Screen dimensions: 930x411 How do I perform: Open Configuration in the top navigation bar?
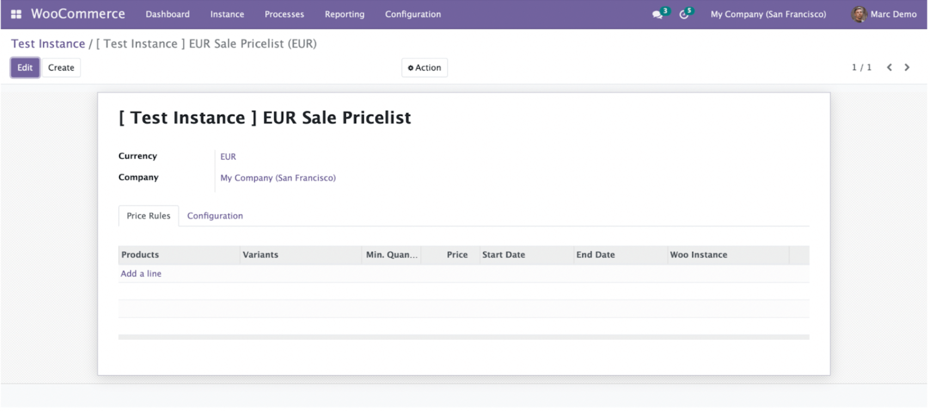413,14
